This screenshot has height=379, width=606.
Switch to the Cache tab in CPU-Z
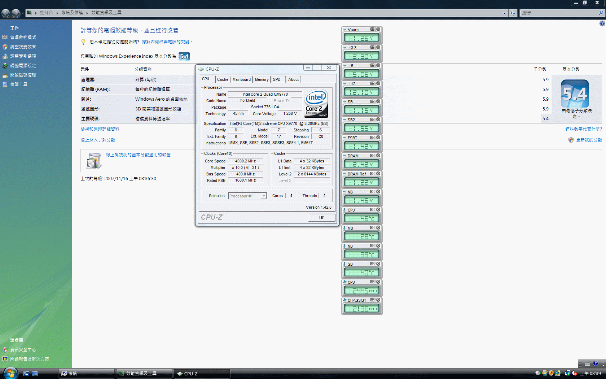click(x=223, y=79)
